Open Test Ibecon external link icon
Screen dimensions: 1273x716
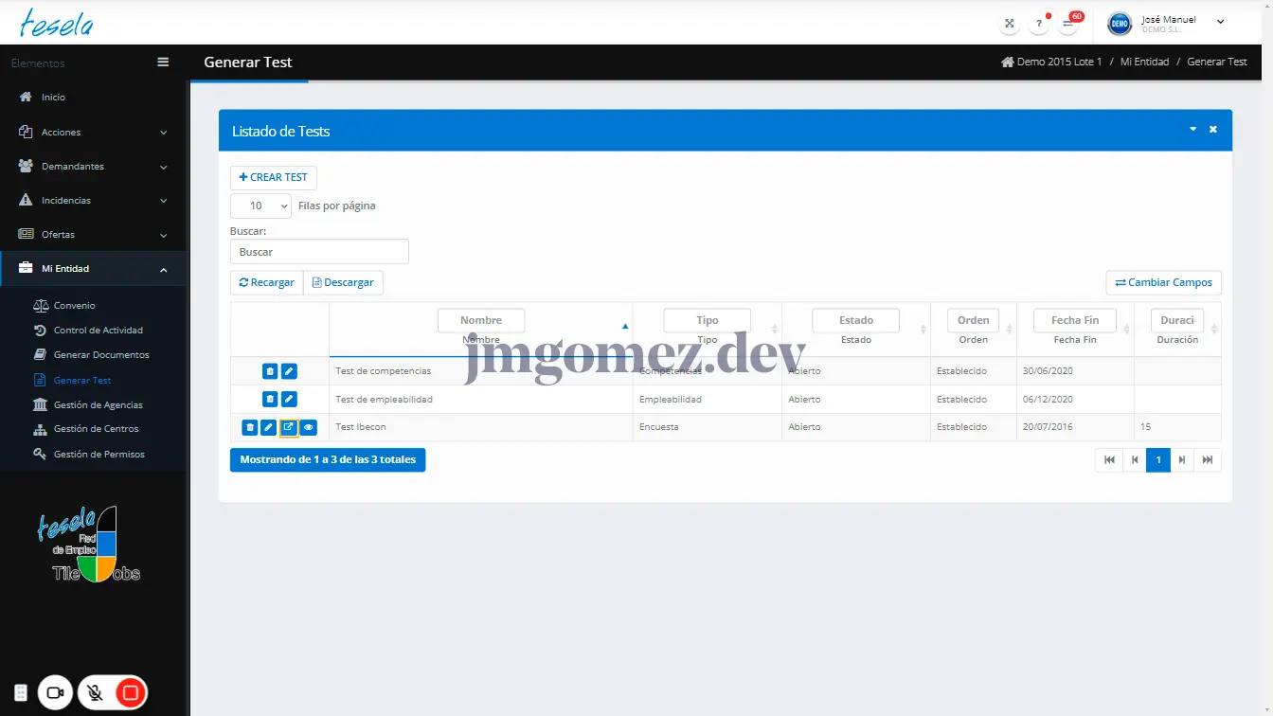coord(289,427)
